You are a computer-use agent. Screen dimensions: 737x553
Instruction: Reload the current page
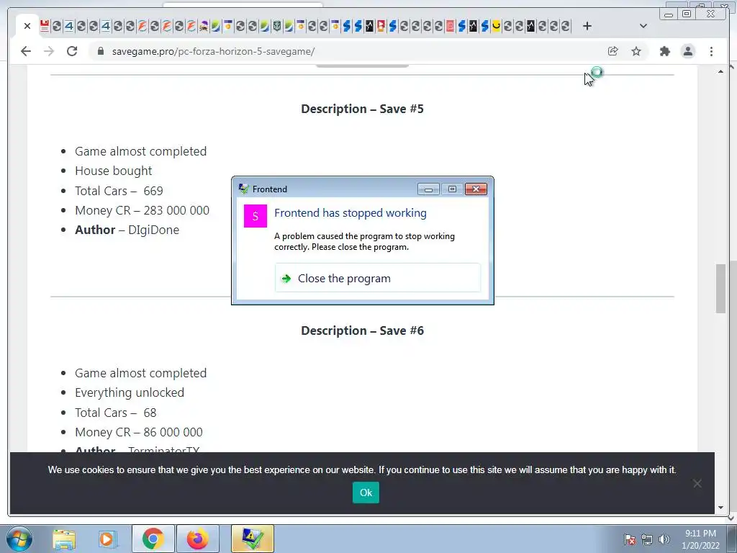tap(72, 51)
